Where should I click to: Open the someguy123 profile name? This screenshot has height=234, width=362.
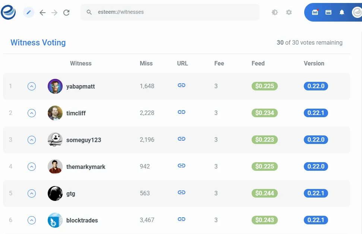point(84,140)
